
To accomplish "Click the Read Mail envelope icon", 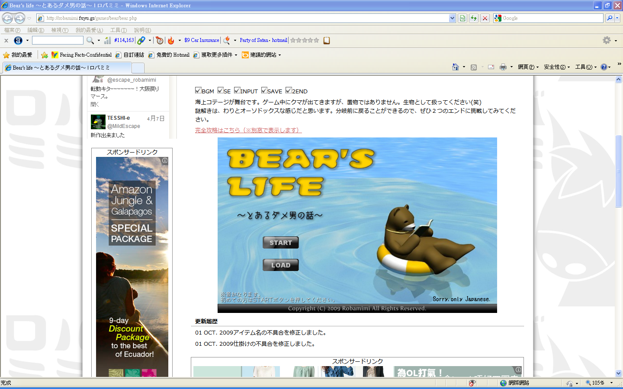I will (491, 67).
